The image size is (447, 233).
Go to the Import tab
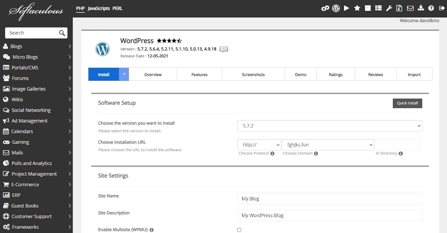tap(414, 74)
